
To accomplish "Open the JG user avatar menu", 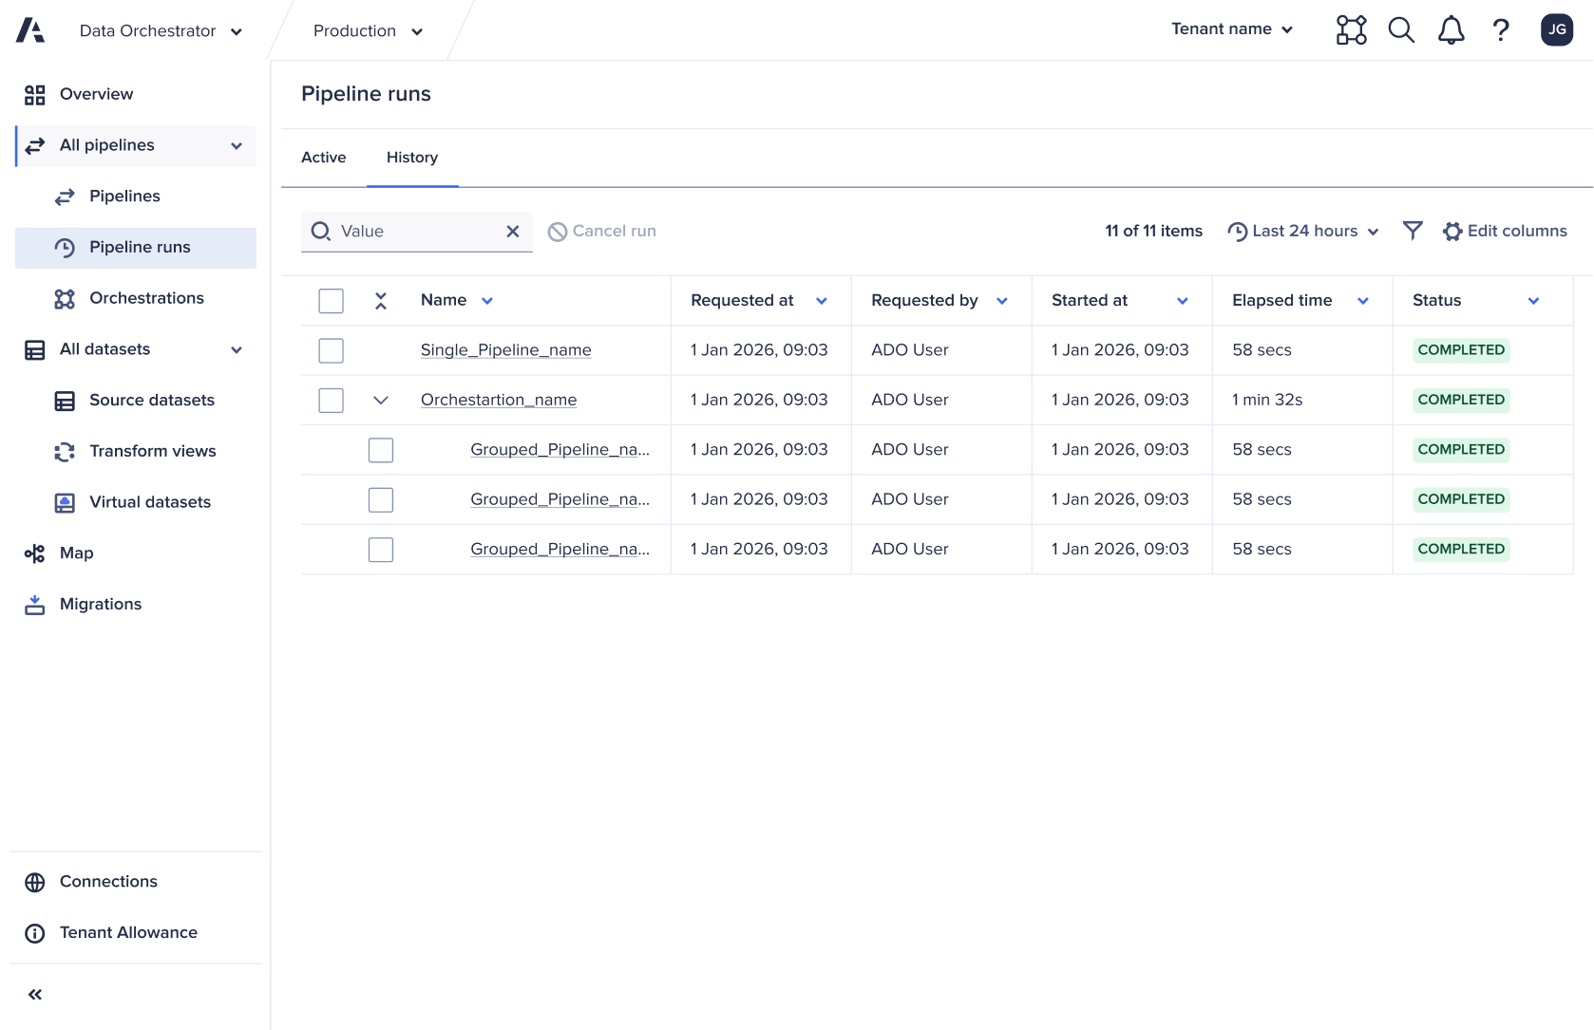I will coord(1557,29).
